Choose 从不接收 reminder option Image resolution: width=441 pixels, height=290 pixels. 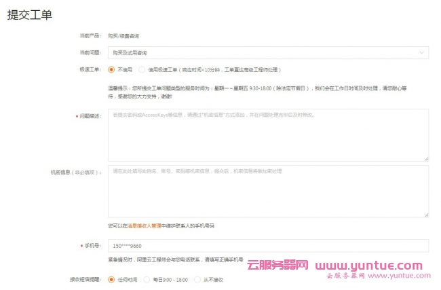pyautogui.click(x=197, y=279)
